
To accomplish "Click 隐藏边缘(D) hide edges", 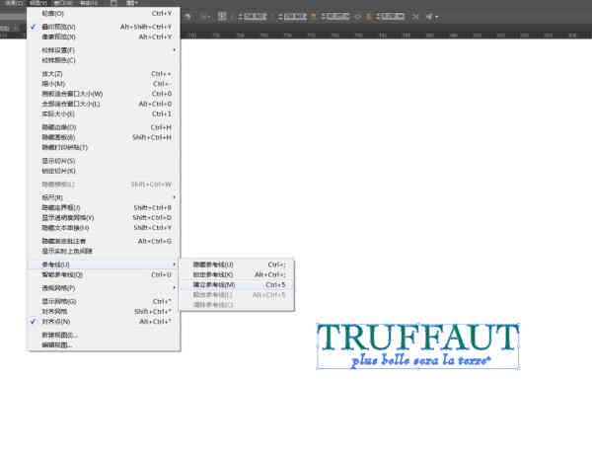I will tap(104, 127).
